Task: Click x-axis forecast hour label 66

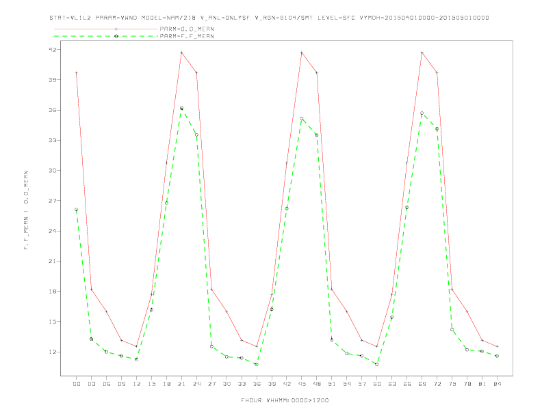Action: tap(407, 384)
